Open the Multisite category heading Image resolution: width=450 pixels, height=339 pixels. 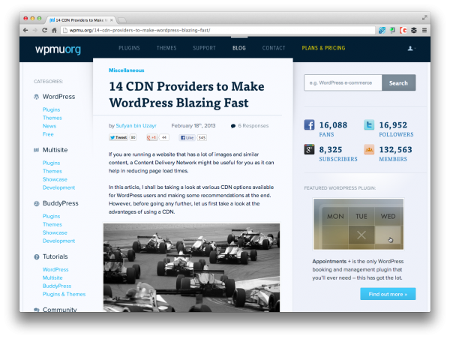pos(55,150)
